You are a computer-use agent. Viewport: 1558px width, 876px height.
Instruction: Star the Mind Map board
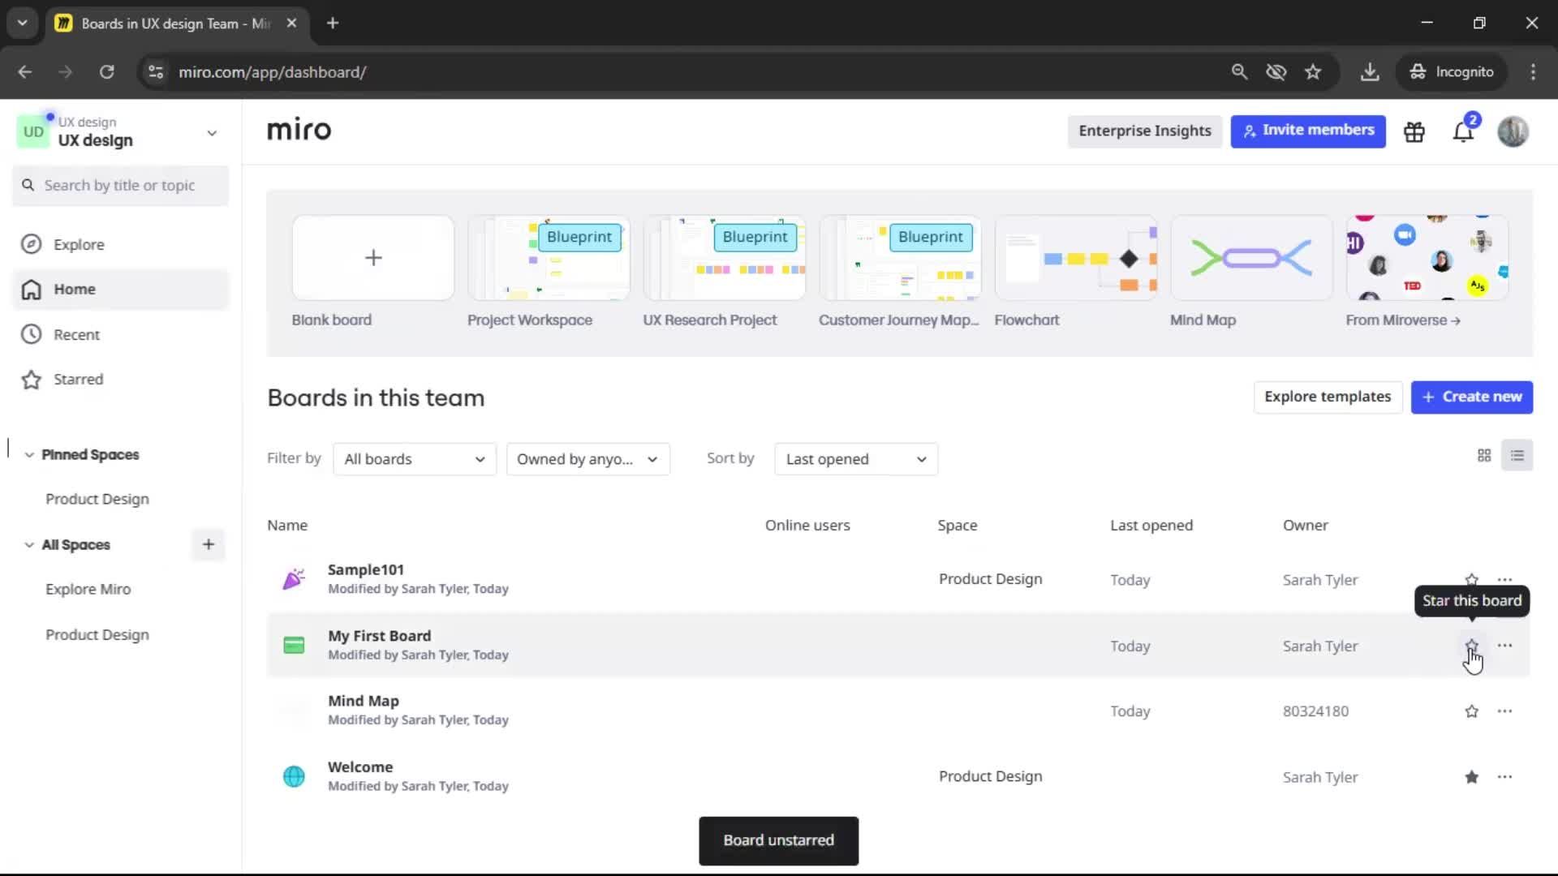1471,711
